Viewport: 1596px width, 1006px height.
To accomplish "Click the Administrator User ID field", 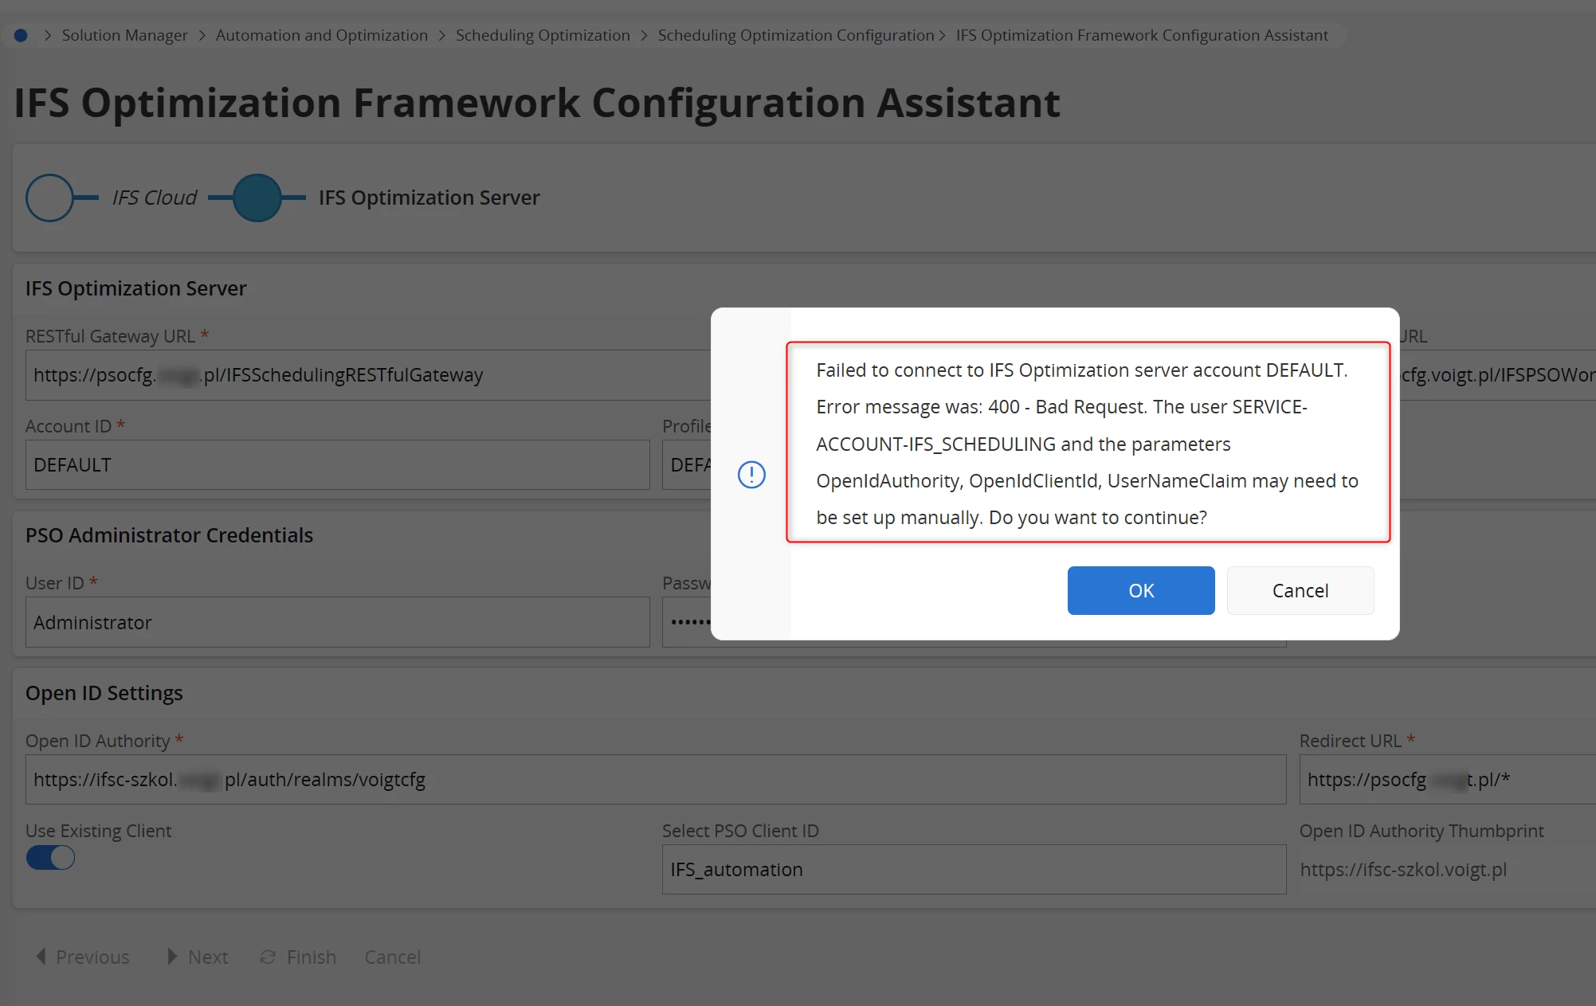I will click(337, 623).
